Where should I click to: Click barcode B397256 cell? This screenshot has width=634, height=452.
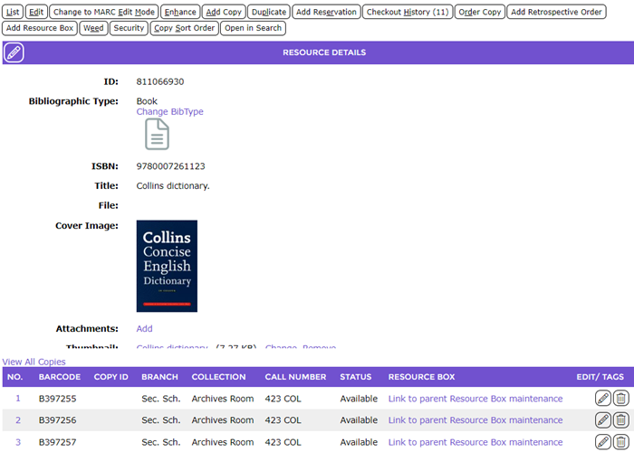(x=57, y=420)
